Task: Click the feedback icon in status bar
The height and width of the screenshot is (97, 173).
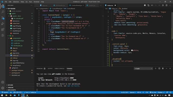Action: [x=167, y=92]
